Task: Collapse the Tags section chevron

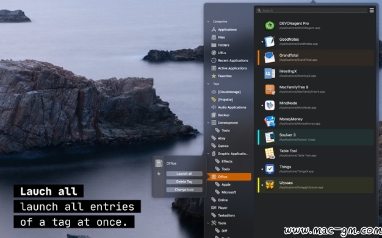Action: tap(208, 83)
